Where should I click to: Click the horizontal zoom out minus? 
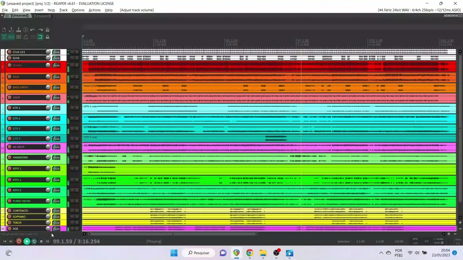coord(455,234)
